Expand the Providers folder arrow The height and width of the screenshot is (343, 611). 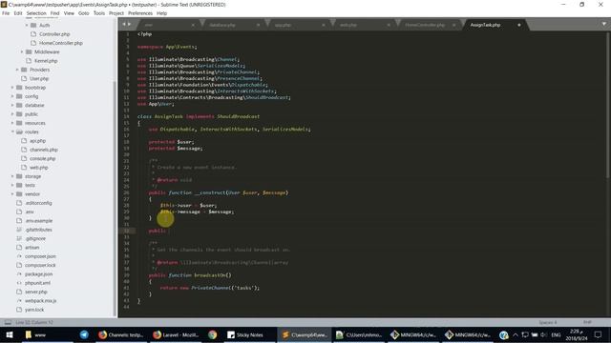coord(17,70)
